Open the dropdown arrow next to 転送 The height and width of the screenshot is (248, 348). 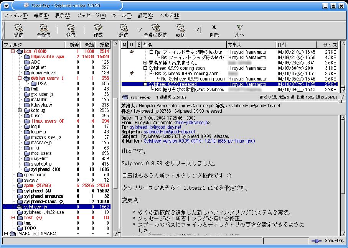196,30
